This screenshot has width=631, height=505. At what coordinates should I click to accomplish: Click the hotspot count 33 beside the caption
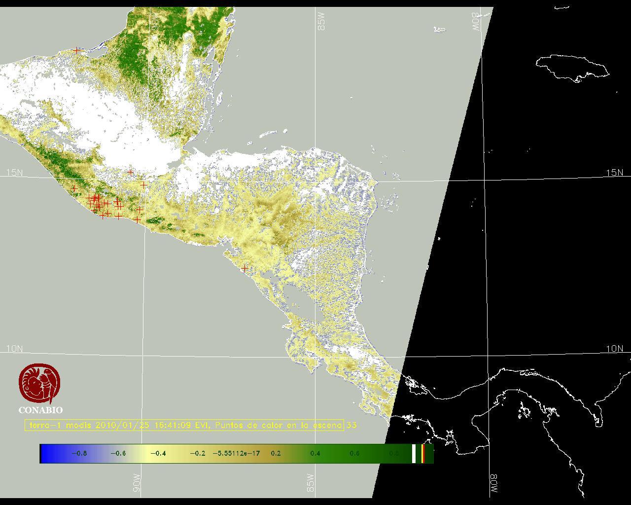click(x=351, y=425)
